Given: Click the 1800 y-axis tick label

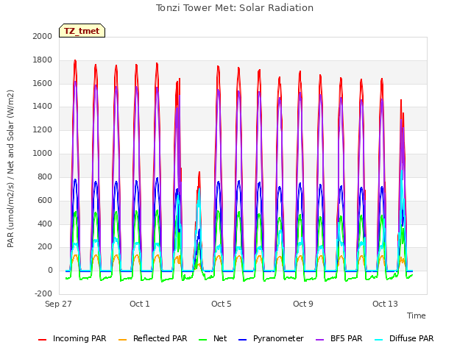Looking at the screenshot, I should point(43,60).
